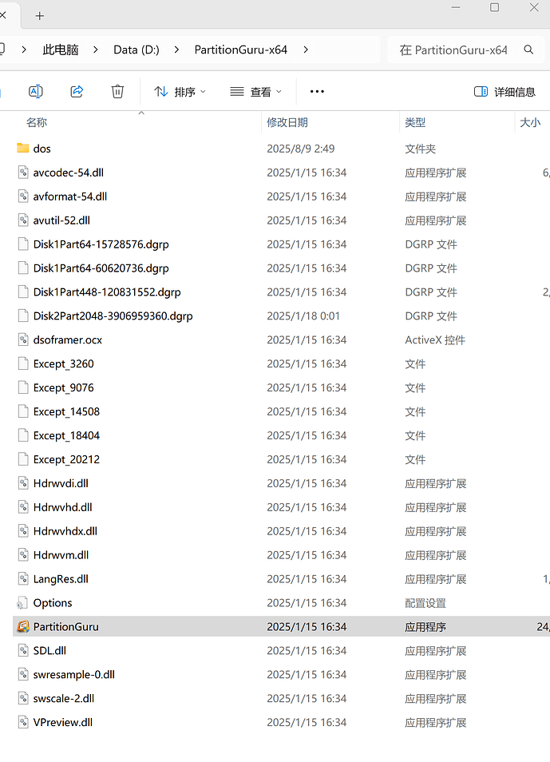550x762 pixels.
Task: Sort by Name (名称) column header
Action: point(37,122)
